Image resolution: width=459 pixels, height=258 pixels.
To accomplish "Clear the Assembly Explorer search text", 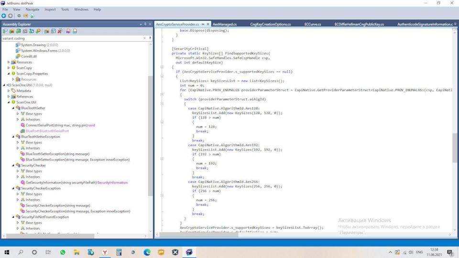I will [x=144, y=38].
